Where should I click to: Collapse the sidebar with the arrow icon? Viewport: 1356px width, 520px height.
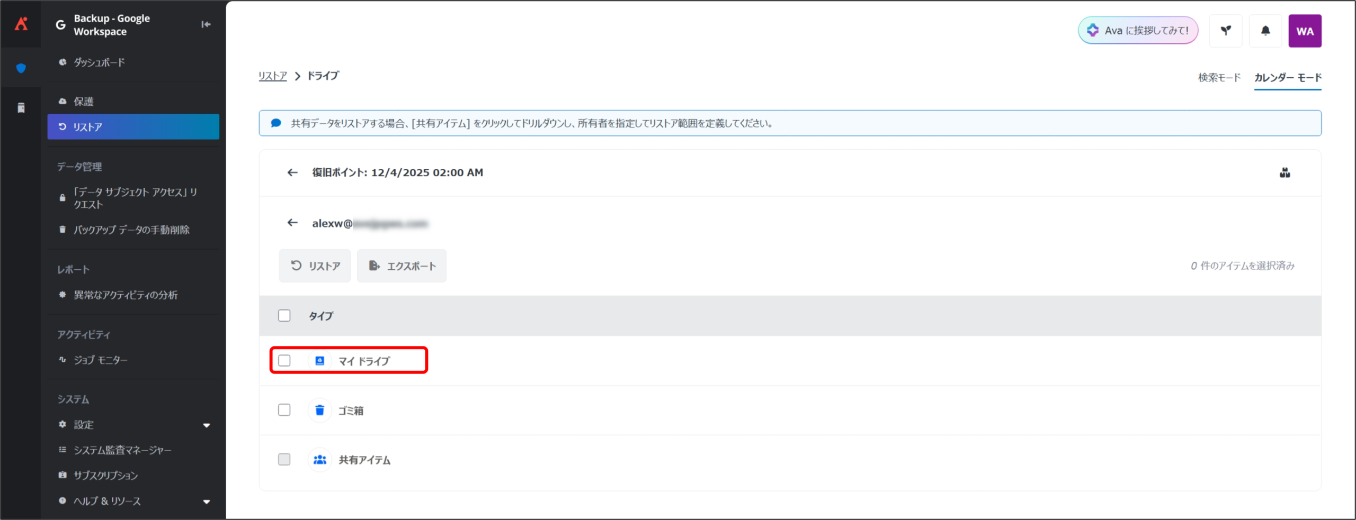tap(206, 24)
